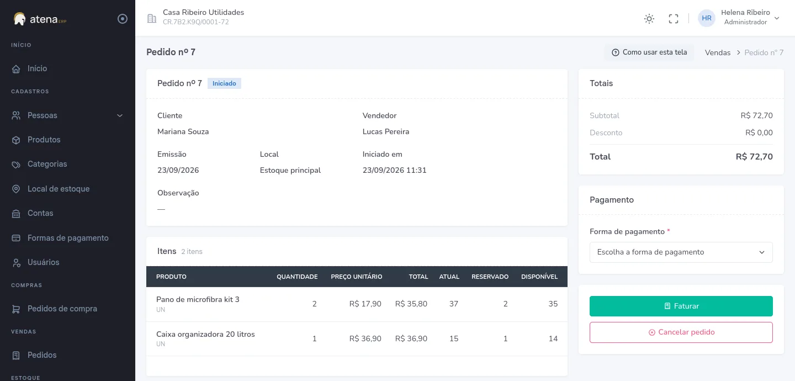
Task: Click the Iniciado status badge
Action: pyautogui.click(x=224, y=83)
